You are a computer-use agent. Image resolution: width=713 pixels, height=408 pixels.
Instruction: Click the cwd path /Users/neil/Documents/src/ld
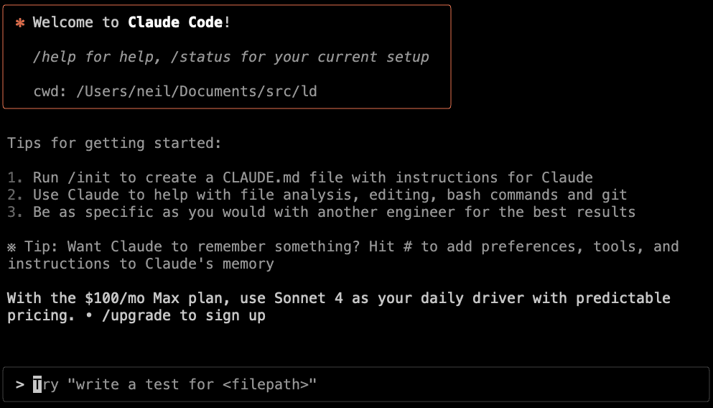pos(196,91)
